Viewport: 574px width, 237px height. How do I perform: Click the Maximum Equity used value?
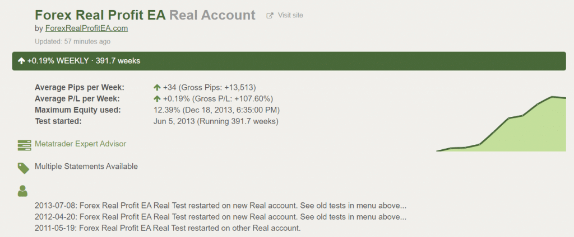point(217,110)
